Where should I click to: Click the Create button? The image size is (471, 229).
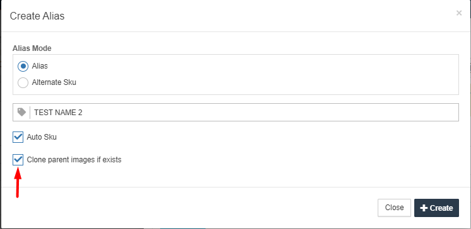pos(436,208)
